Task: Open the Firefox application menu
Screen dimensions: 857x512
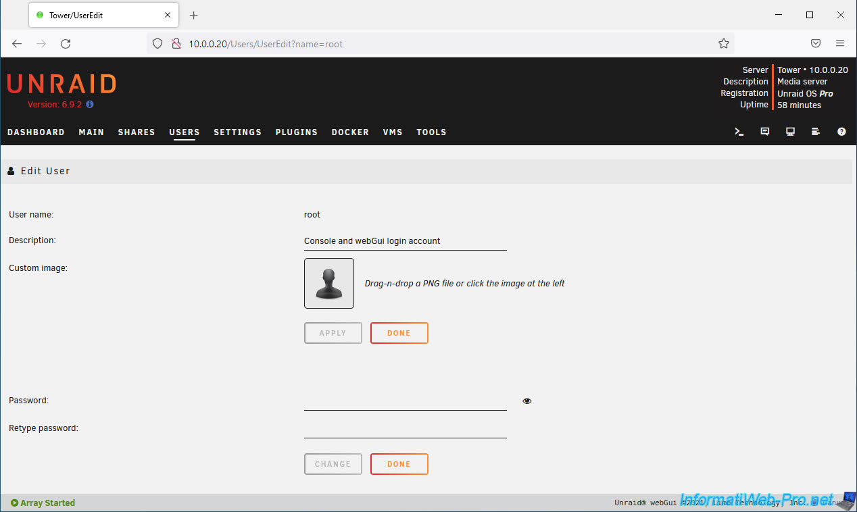Action: pos(840,44)
